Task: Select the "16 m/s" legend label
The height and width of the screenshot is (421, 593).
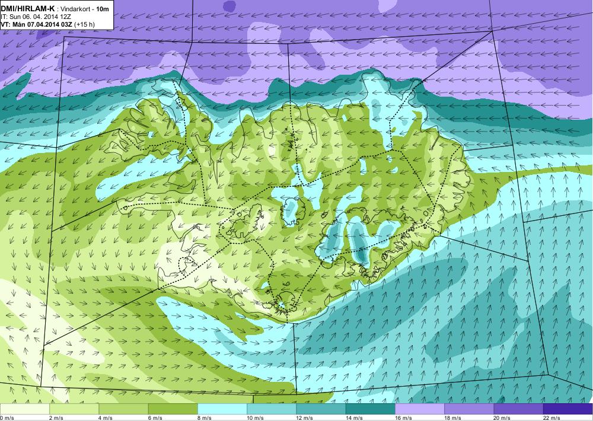Action: pyautogui.click(x=403, y=418)
